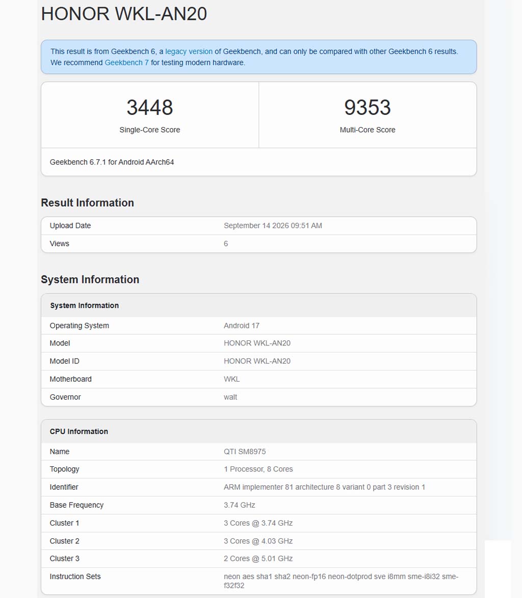Screen dimensions: 522x598
Task: Click the single-core score 3448
Action: 150,107
